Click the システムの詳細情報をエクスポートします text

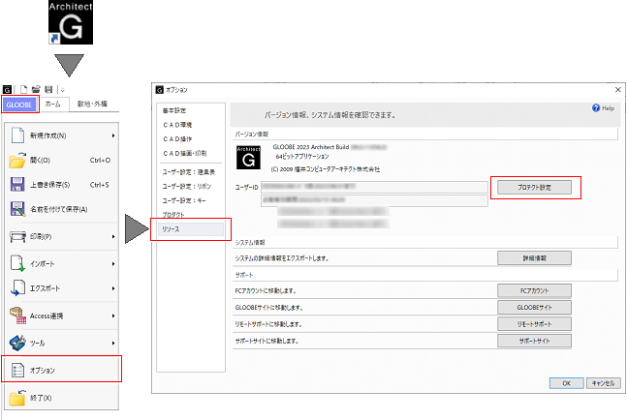click(x=282, y=258)
